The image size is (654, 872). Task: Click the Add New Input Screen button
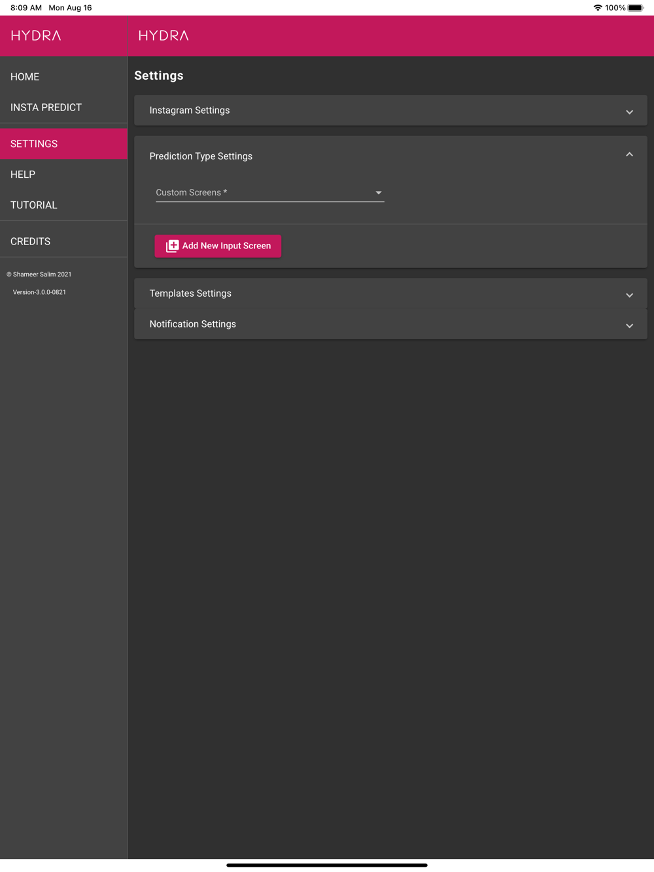click(x=218, y=246)
